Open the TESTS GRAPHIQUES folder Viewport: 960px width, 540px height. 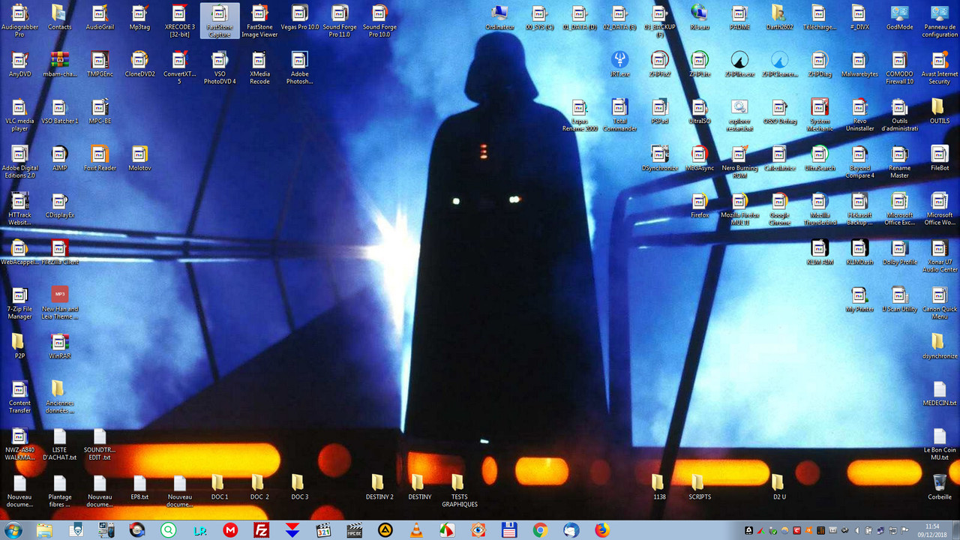[x=459, y=491]
